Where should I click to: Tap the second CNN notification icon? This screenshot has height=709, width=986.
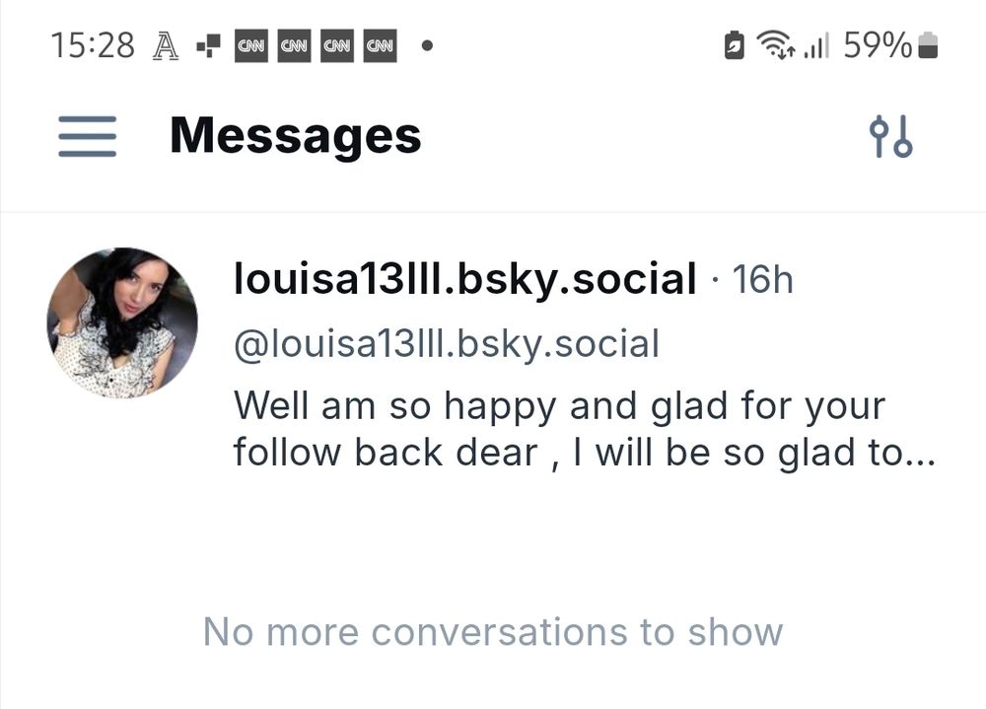[295, 46]
